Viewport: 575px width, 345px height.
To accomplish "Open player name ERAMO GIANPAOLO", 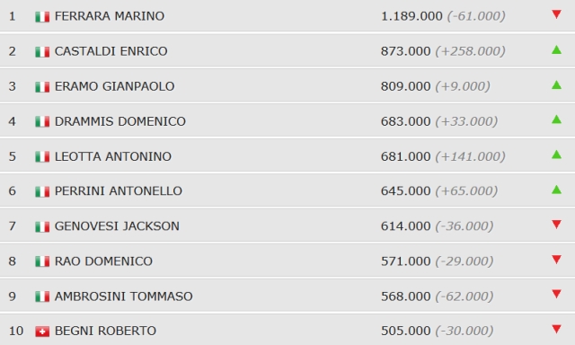I will [114, 86].
